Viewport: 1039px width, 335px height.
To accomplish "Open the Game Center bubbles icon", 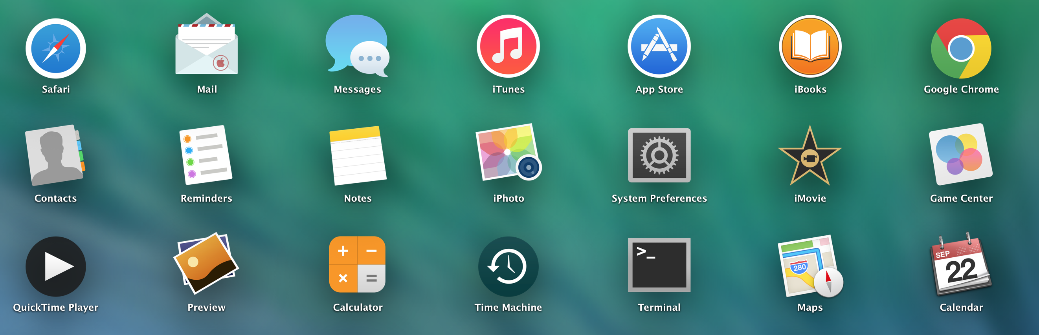I will (961, 155).
